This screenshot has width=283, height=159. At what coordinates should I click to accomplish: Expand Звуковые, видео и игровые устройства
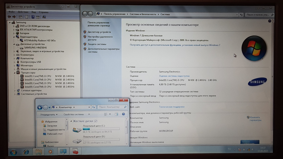(x=14, y=51)
